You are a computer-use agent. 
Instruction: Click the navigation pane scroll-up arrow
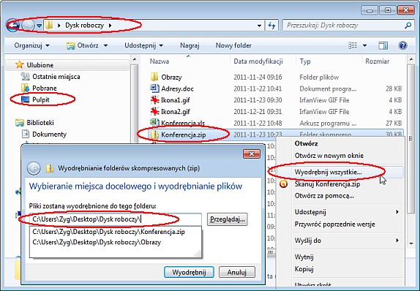point(135,59)
